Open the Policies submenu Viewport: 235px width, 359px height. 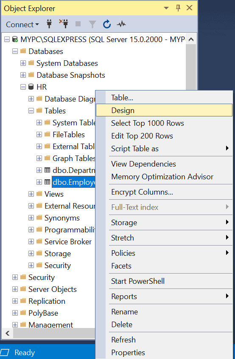pos(164,253)
